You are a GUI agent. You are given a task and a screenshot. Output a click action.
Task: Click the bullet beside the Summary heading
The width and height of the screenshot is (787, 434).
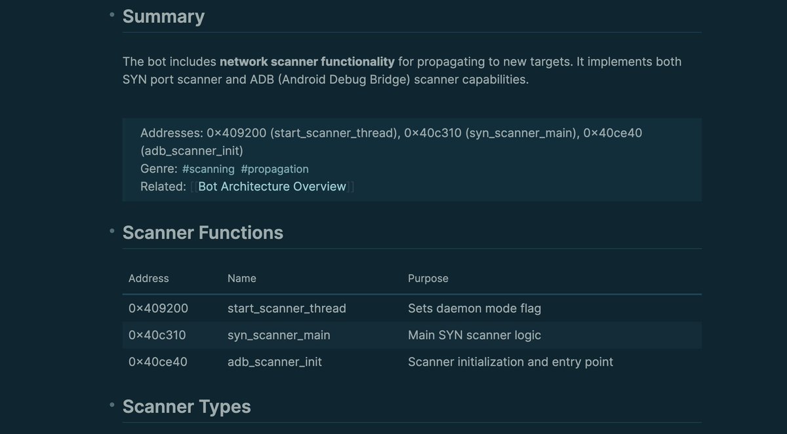click(112, 13)
